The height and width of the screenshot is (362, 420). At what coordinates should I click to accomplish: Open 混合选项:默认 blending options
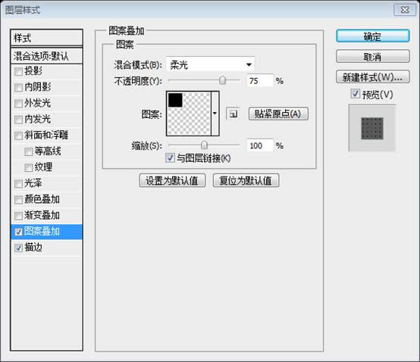[x=46, y=56]
